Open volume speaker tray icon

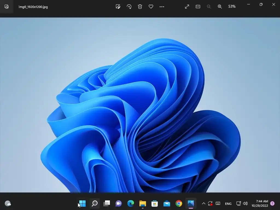245,203
